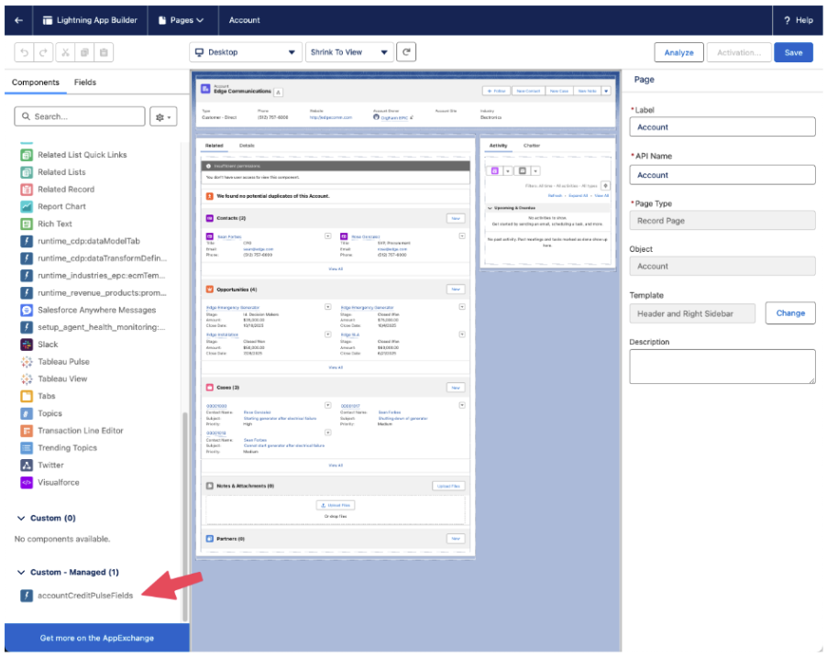Screen dimensions: 827x657
Task: Collapse Upcoming & Overdue in activity panel
Action: click(x=490, y=208)
